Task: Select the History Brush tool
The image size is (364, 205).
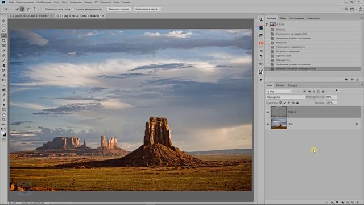Action: point(4,70)
